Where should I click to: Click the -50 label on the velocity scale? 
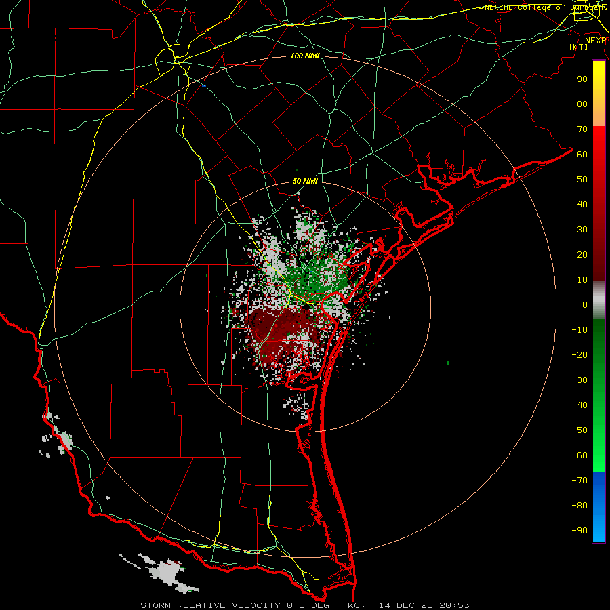click(579, 430)
